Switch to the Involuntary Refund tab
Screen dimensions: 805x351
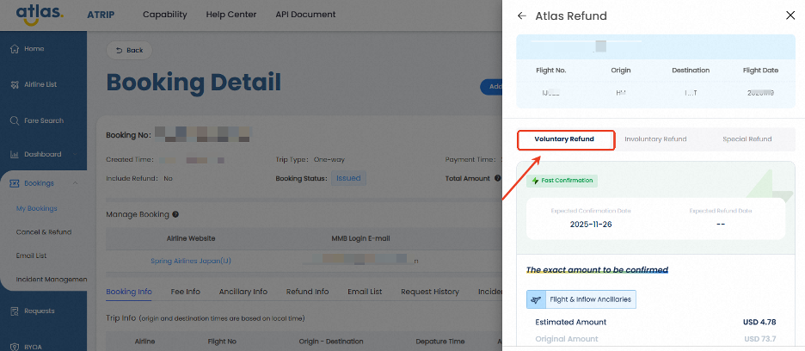pos(655,139)
